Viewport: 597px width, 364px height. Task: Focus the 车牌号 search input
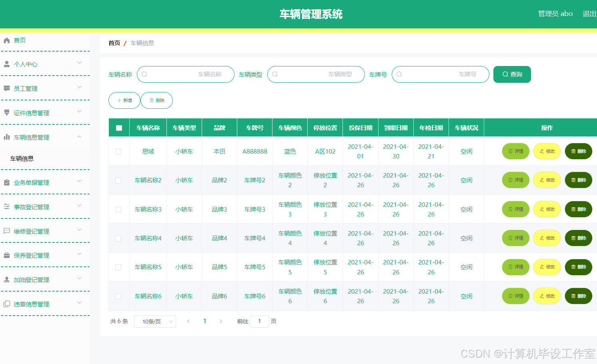(x=441, y=74)
